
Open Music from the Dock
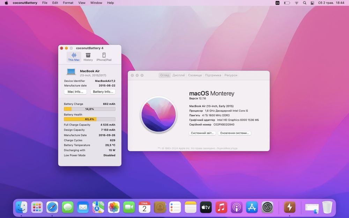click(x=221, y=207)
